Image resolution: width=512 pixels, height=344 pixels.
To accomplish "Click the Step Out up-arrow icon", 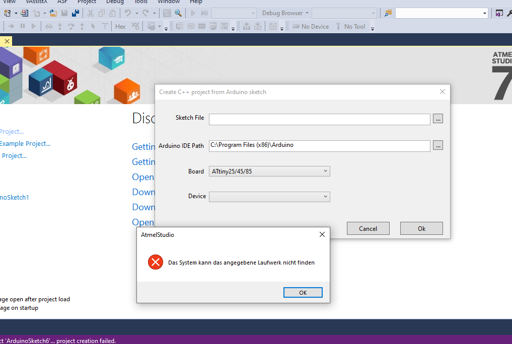I will coord(82,27).
